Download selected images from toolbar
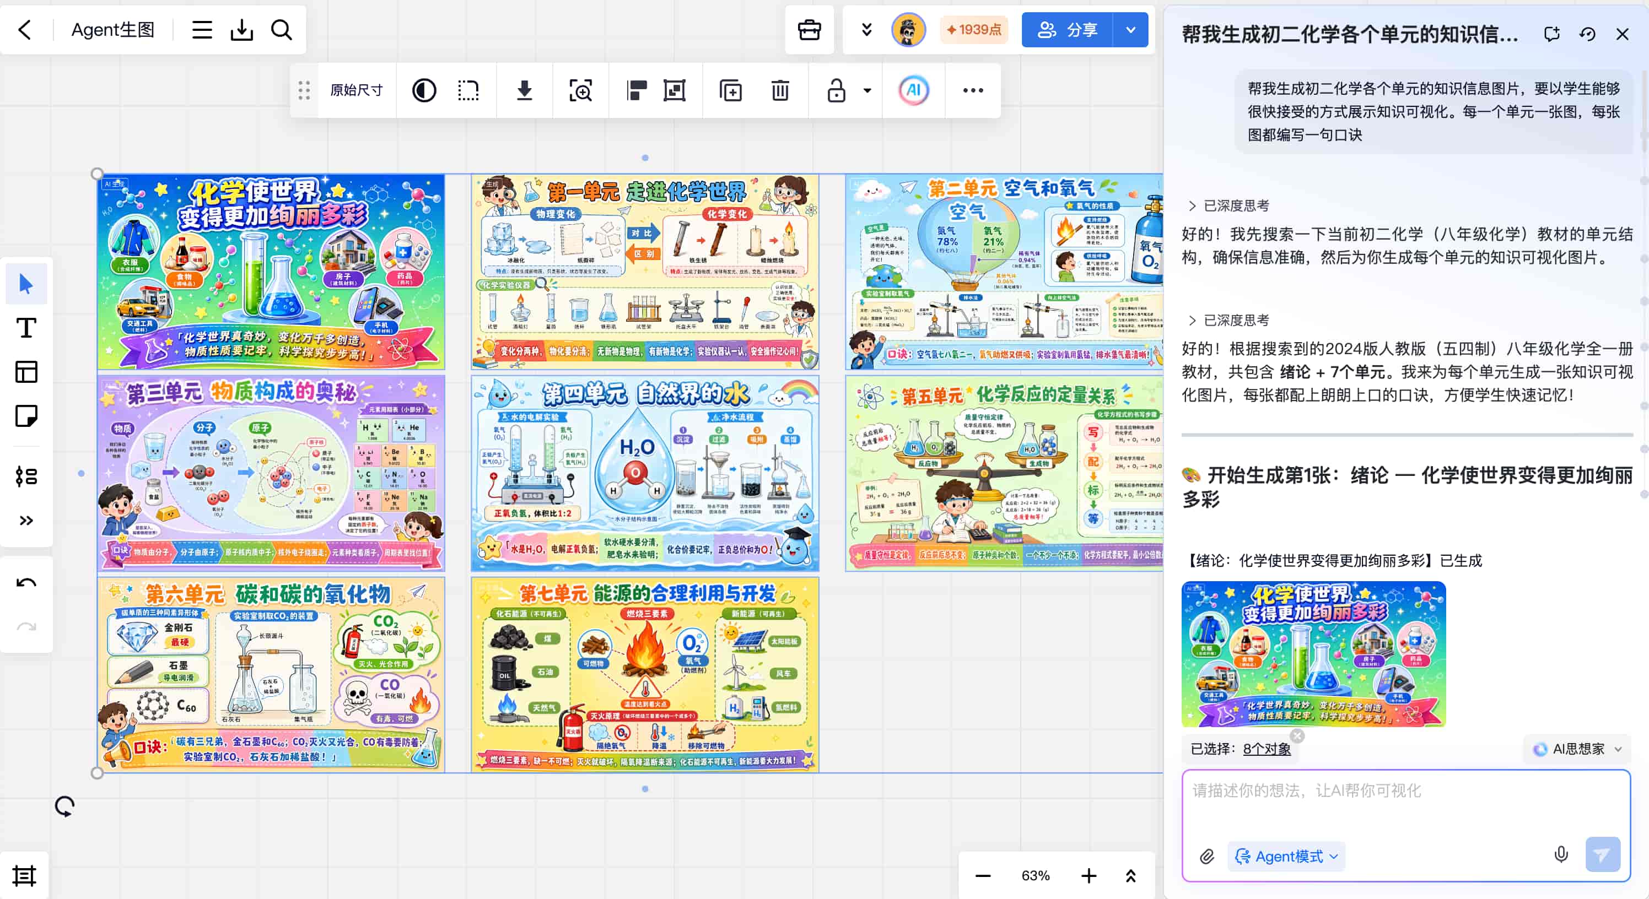1649x899 pixels. pos(524,90)
